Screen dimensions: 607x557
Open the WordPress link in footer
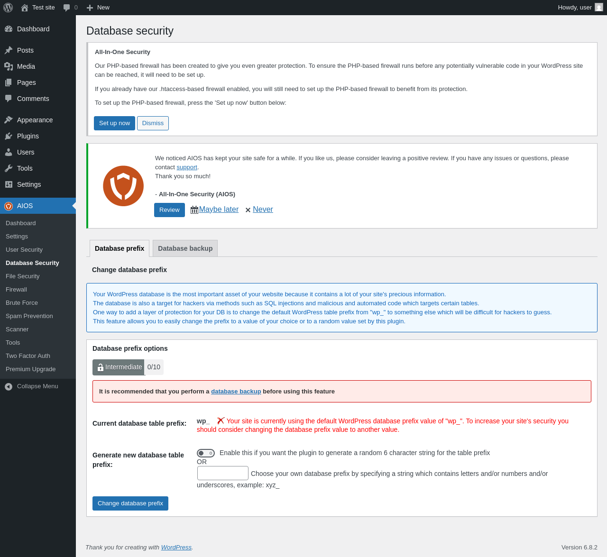tap(176, 548)
